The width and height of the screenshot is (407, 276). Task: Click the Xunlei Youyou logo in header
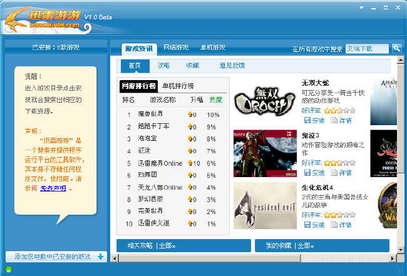point(47,19)
